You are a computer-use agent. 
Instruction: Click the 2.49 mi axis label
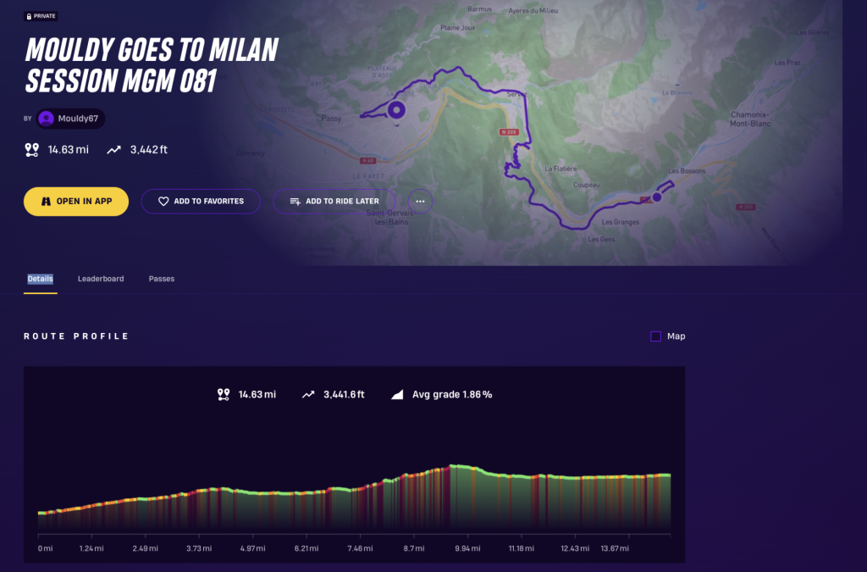pos(146,548)
